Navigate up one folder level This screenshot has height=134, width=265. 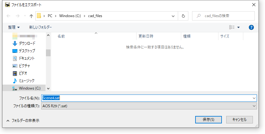pyautogui.click(x=31, y=16)
